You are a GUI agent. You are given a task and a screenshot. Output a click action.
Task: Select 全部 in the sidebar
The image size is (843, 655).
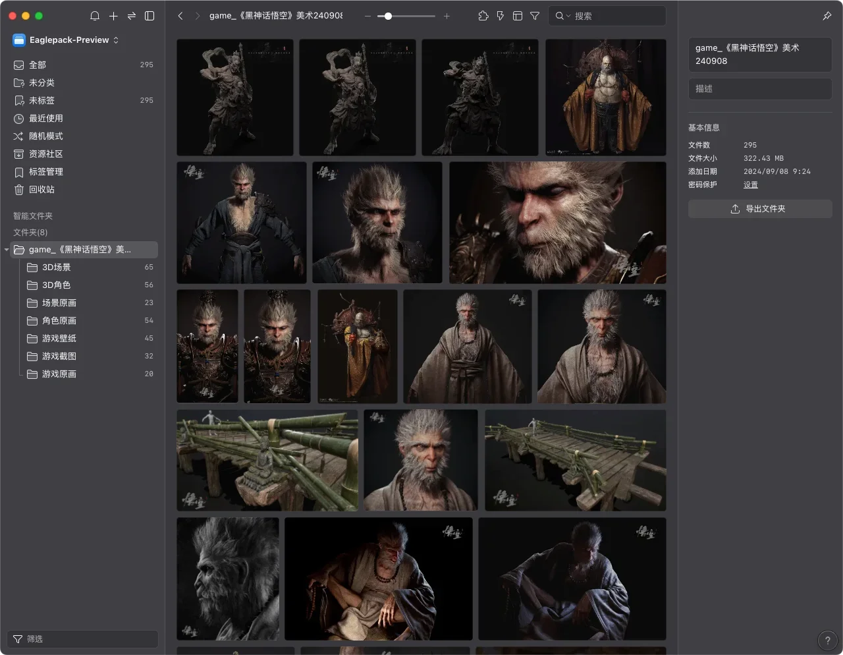[x=84, y=65]
